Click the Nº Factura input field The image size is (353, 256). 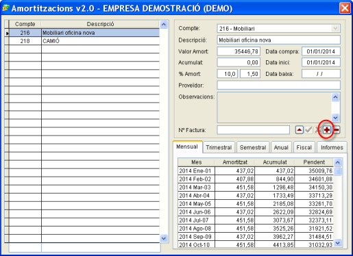click(x=254, y=130)
